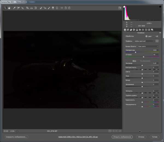Image resolution: width=164 pixels, height=142 pixels.
Task: Open the Профиль dropdown (Adobe Цветной)
Action: [x=144, y=41]
